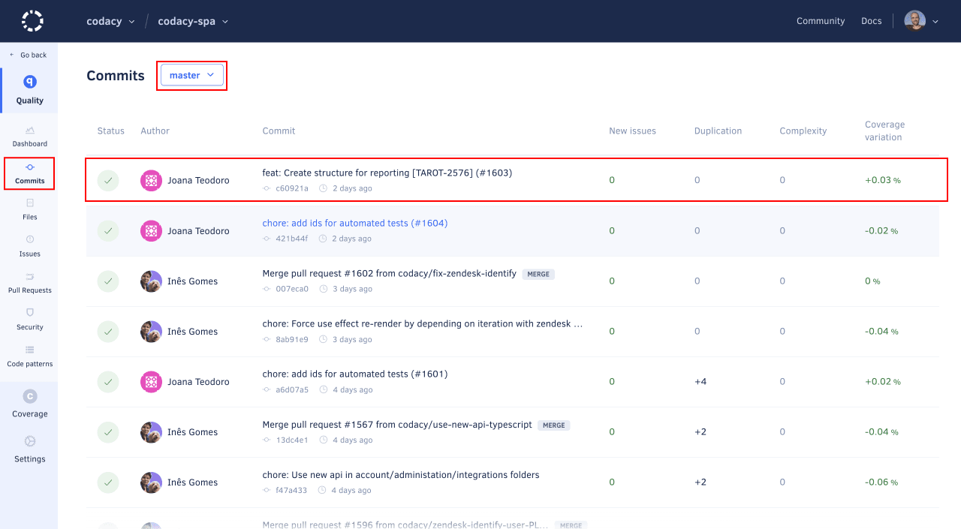Click Joana Teodoro's avatar on commit 421b44f
Viewport: 961px width, 529px height.
pos(151,231)
